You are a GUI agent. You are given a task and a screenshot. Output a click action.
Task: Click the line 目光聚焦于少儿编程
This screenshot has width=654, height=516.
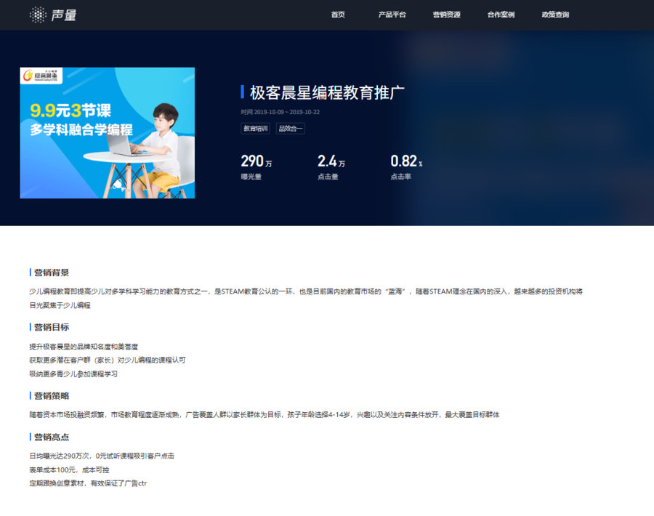(x=60, y=305)
